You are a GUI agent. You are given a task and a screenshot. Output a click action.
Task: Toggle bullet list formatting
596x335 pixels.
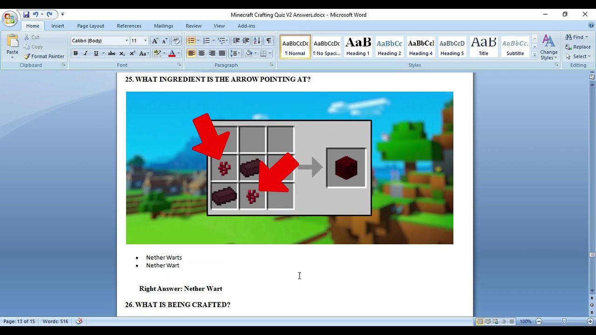[x=191, y=40]
